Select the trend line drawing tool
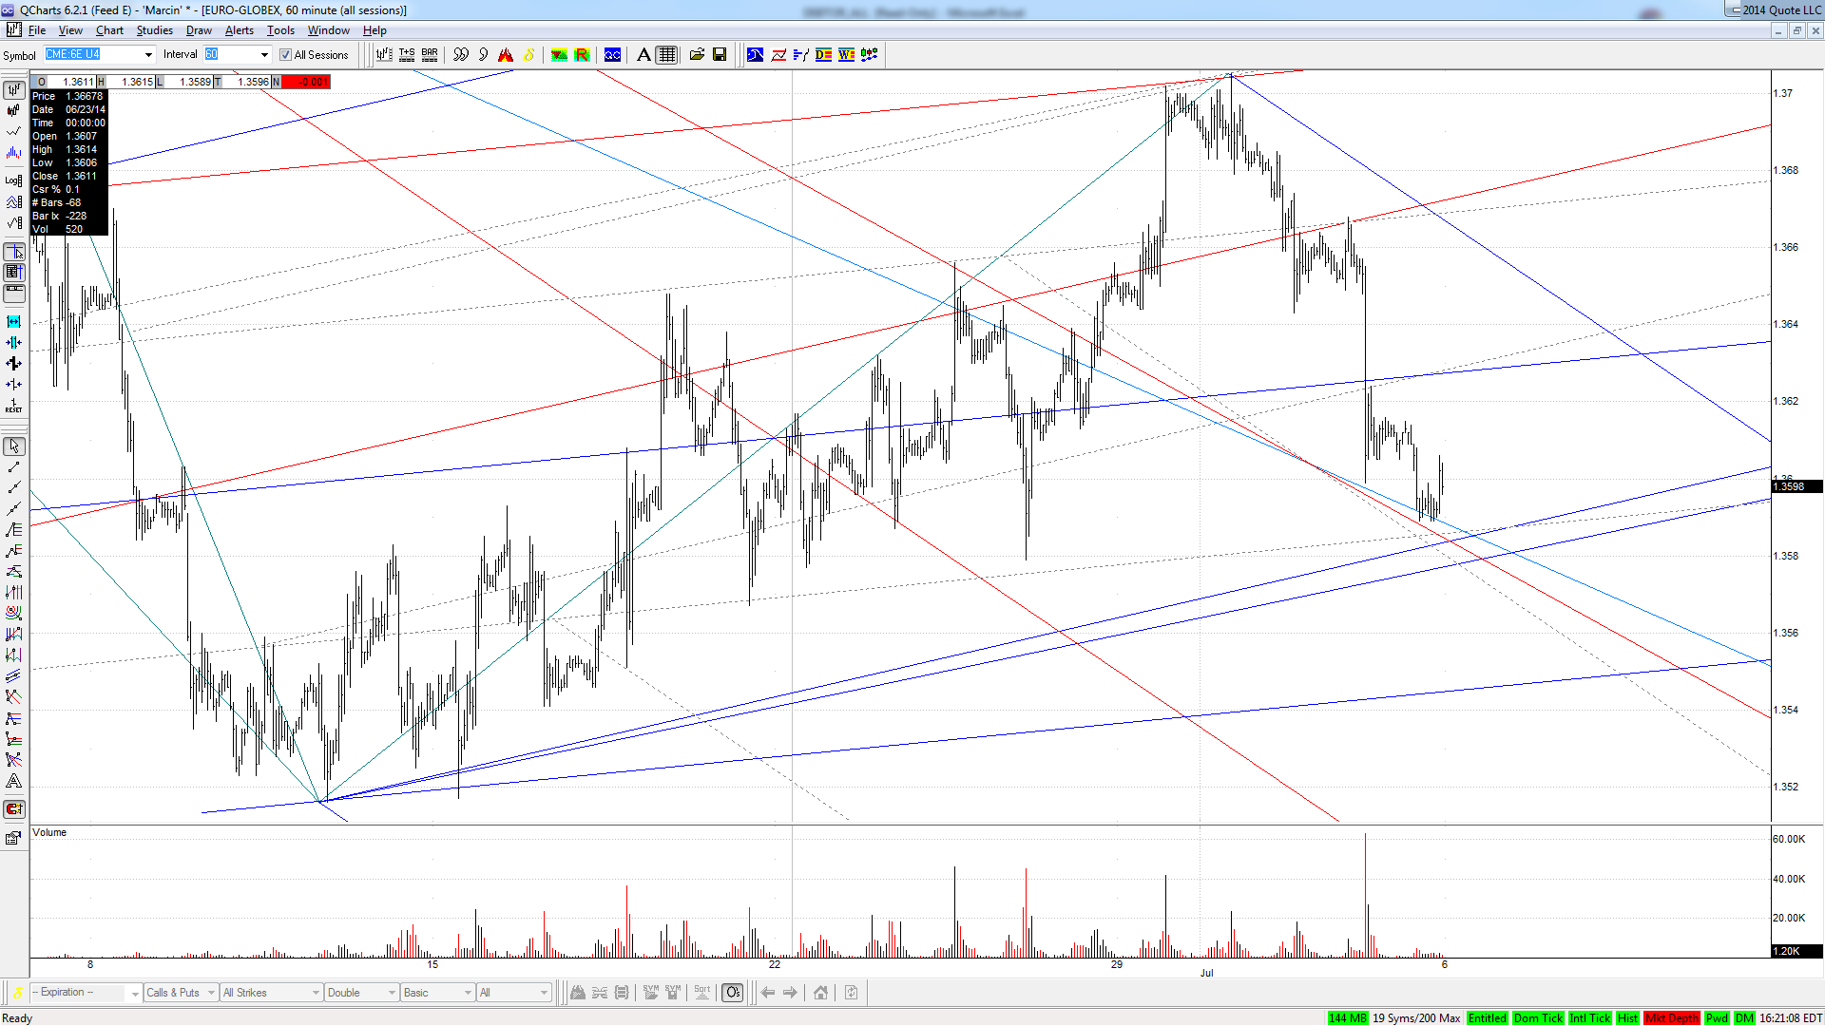This screenshot has width=1825, height=1026. coord(14,467)
